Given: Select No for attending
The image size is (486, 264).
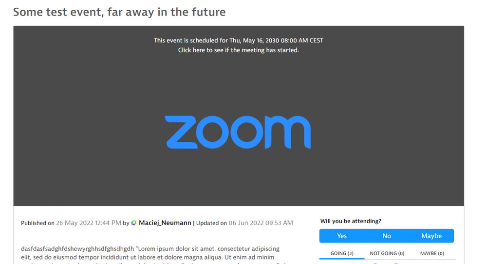Looking at the screenshot, I should (x=387, y=236).
